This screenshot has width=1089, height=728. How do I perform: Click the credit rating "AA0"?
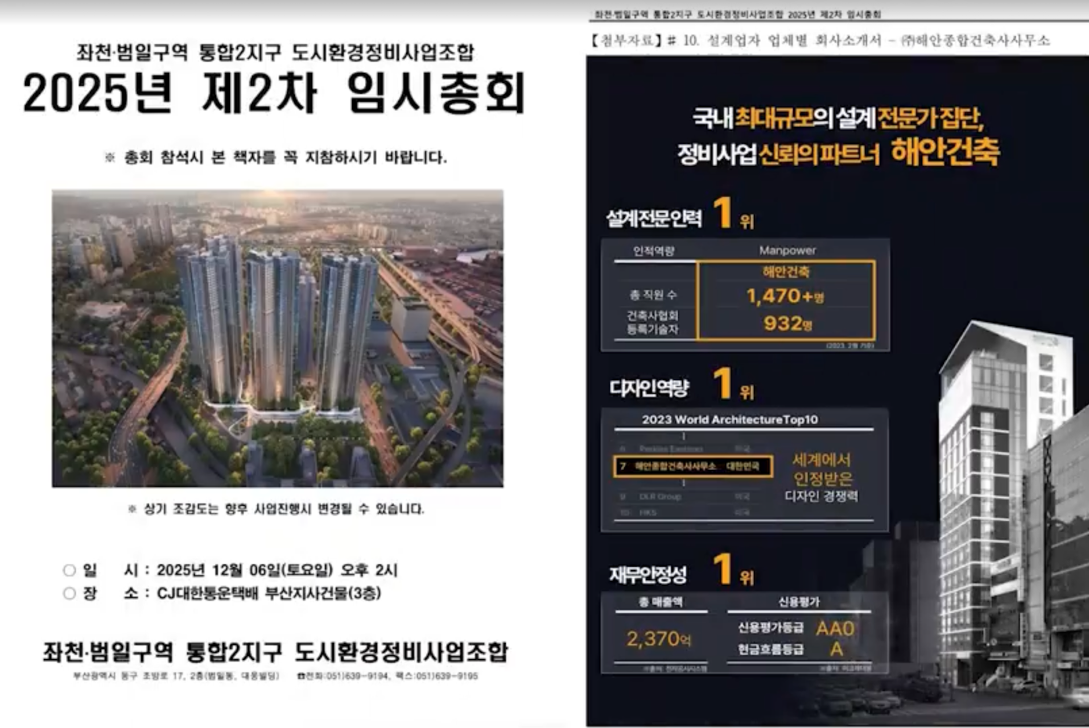tap(835, 628)
